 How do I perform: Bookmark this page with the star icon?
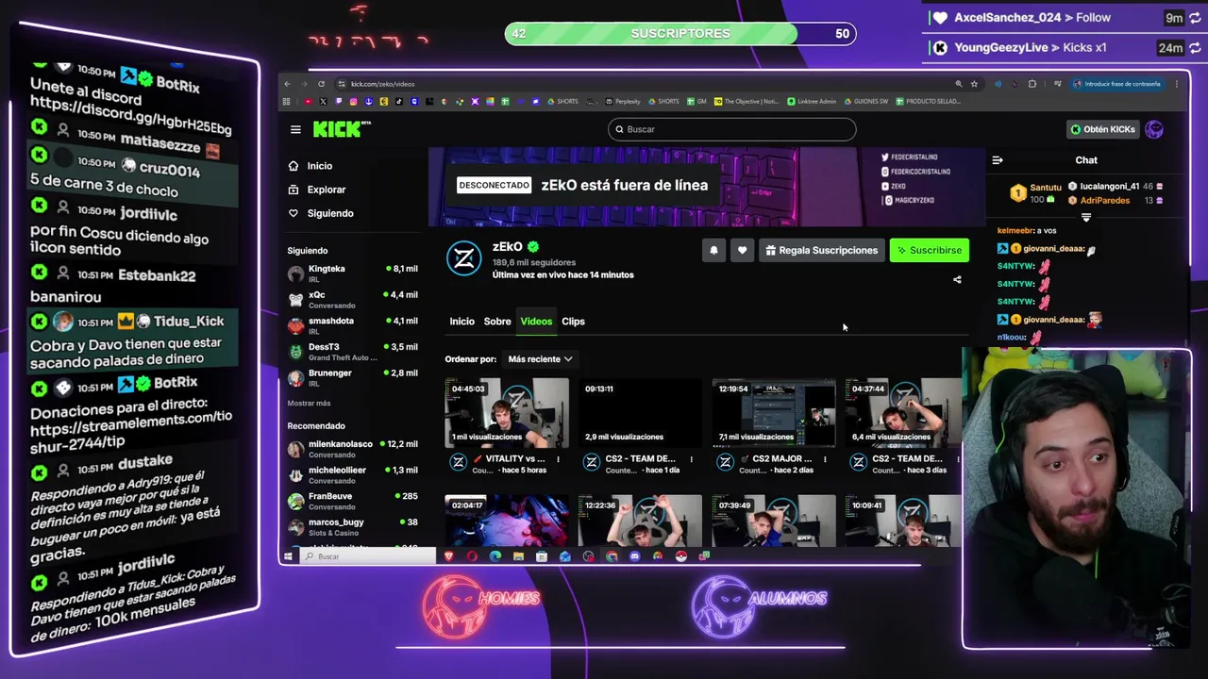coord(975,84)
